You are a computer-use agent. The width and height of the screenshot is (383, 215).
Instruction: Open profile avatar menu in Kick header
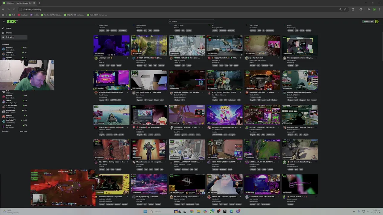[x=377, y=21]
